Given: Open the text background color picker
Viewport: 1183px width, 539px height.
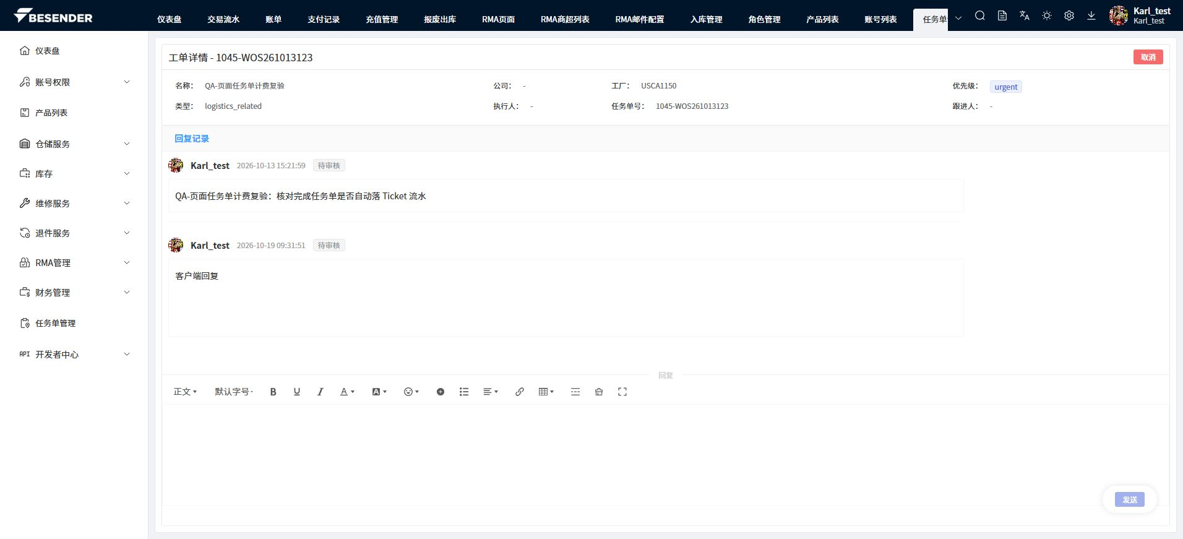Looking at the screenshot, I should pyautogui.click(x=379, y=392).
